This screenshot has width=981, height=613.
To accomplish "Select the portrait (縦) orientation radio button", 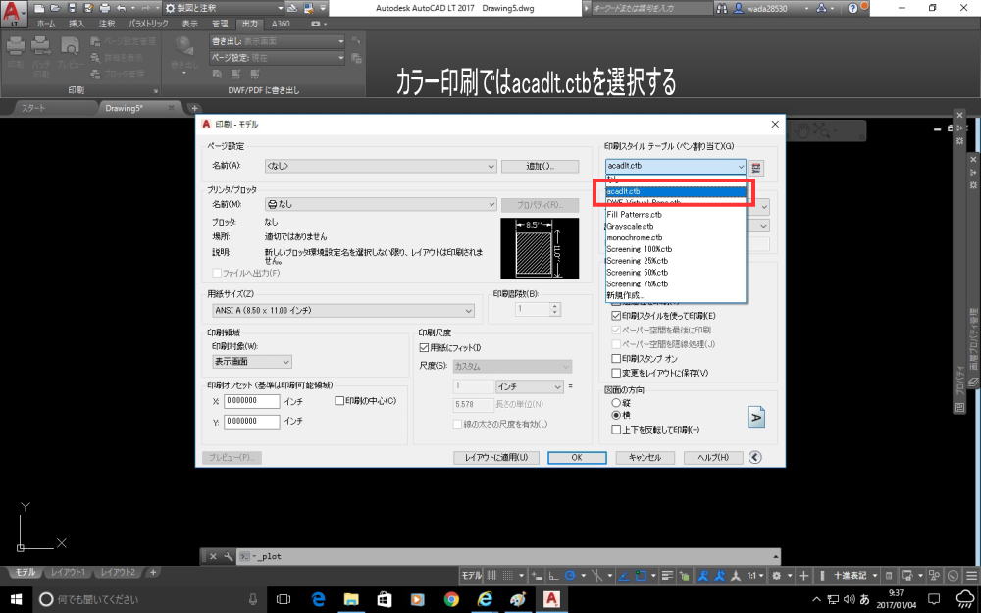I will pos(616,403).
